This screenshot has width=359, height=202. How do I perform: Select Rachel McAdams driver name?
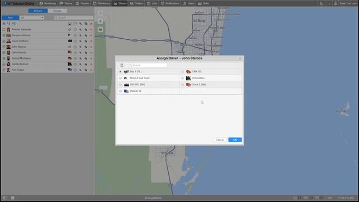pos(21,58)
